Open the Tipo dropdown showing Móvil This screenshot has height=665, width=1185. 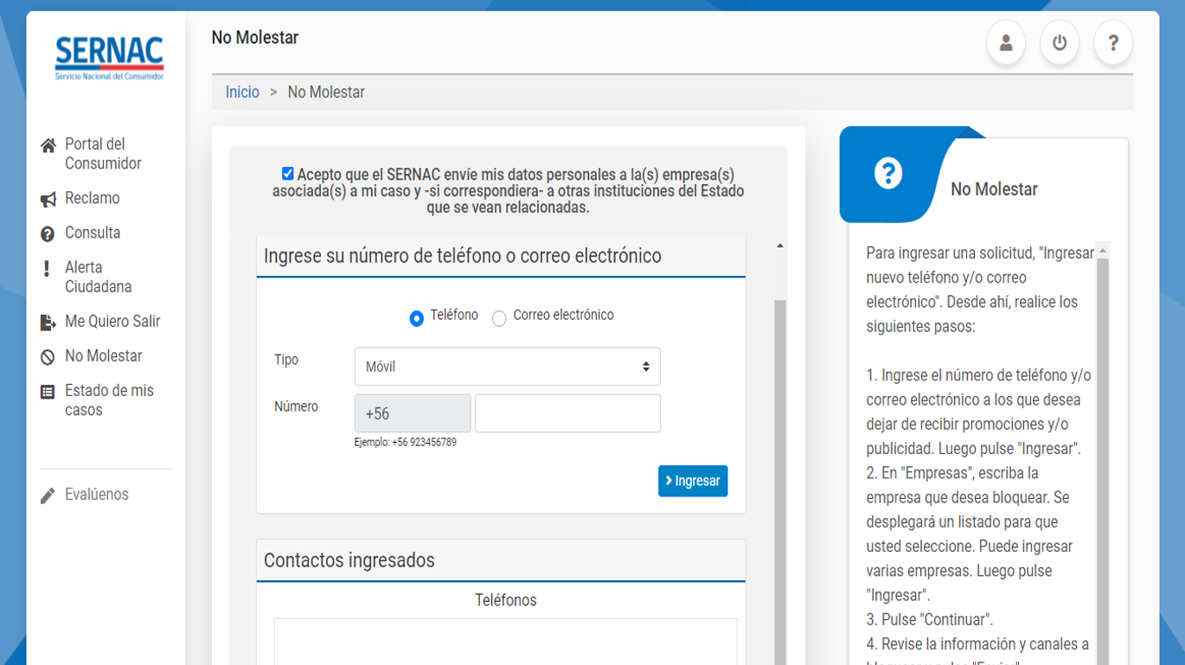pyautogui.click(x=508, y=367)
